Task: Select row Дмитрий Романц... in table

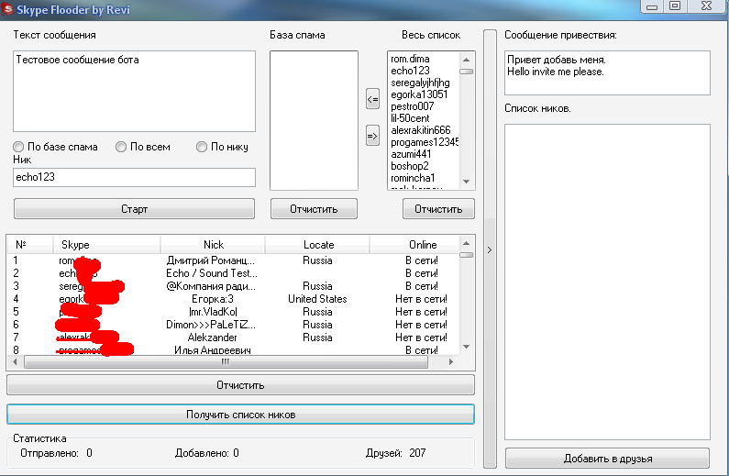Action: tap(234, 260)
